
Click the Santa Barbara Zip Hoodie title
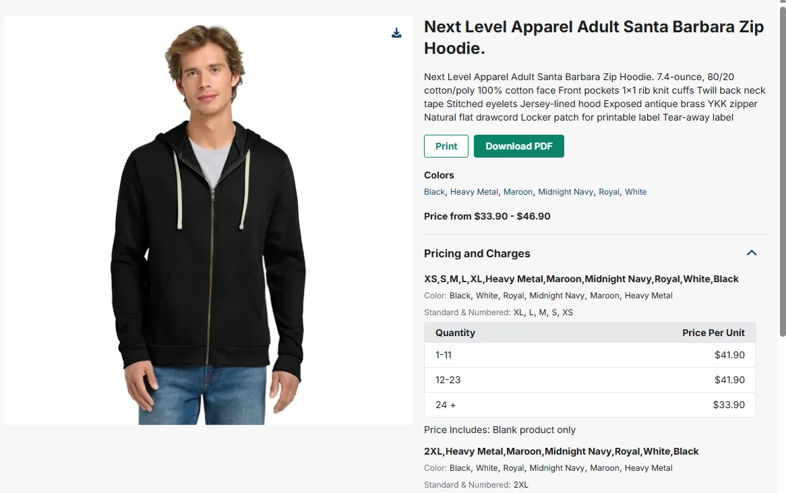[594, 38]
